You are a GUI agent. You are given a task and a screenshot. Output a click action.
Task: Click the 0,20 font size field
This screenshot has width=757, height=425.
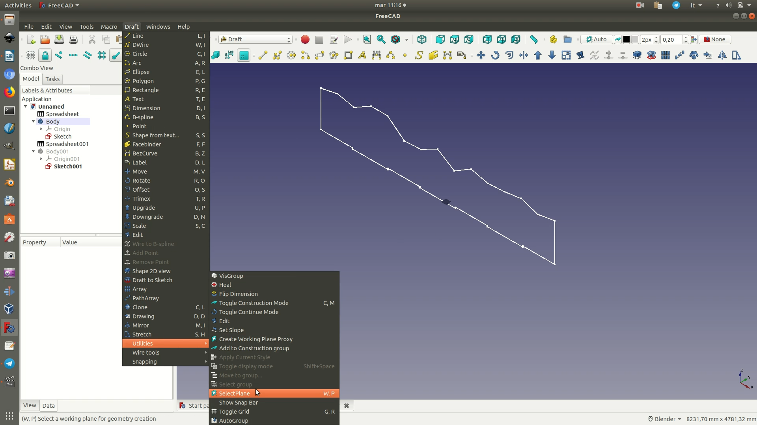671,39
